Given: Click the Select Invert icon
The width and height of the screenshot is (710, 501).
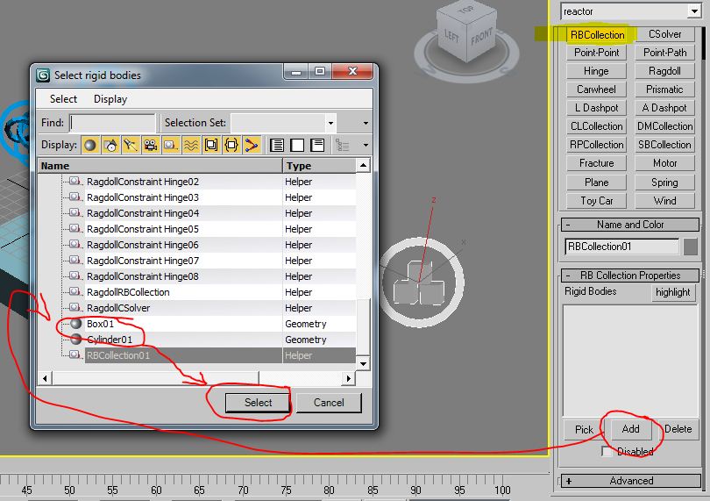Looking at the screenshot, I should coord(317,145).
